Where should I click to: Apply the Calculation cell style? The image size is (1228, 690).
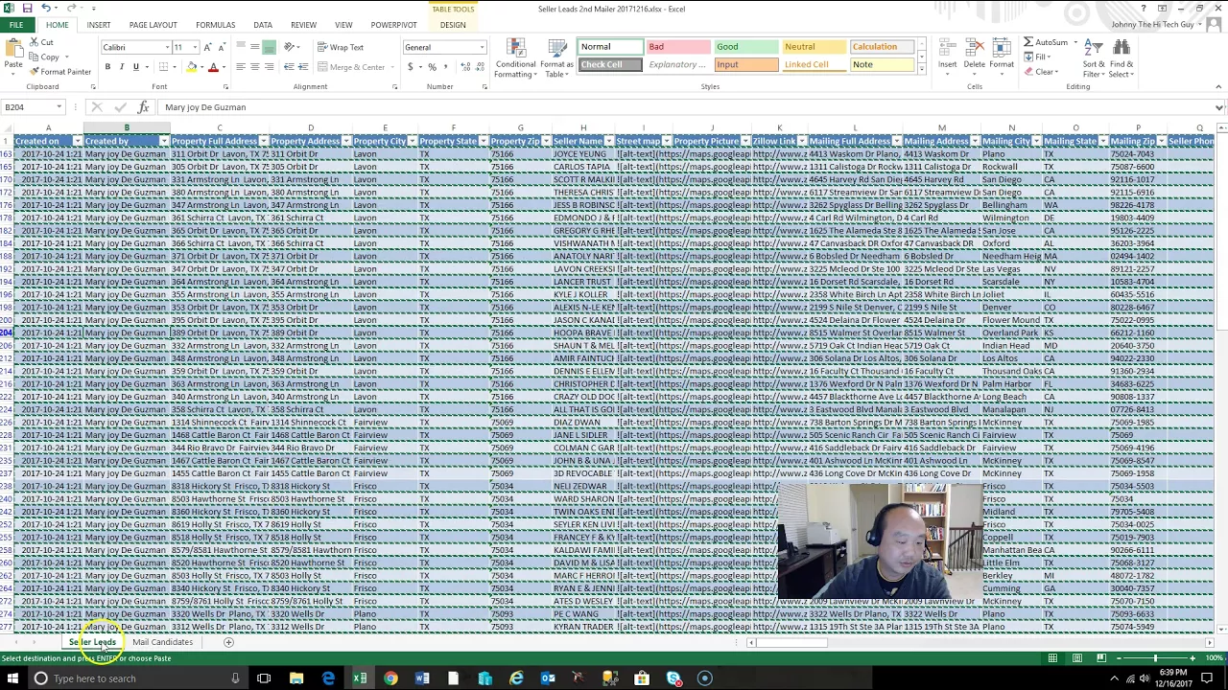coord(882,47)
